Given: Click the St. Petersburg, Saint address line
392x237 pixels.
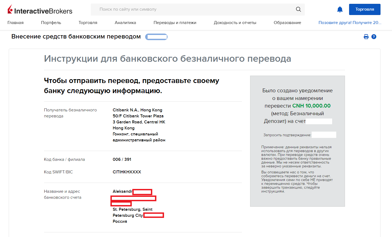Looking at the screenshot, I should 133,209.
